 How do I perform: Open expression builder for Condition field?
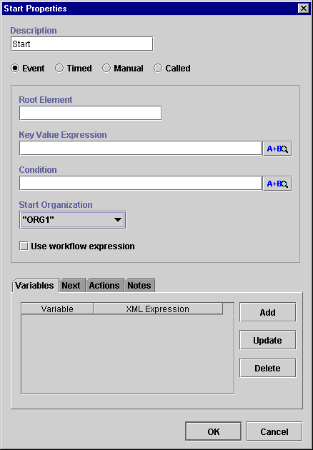277,184
